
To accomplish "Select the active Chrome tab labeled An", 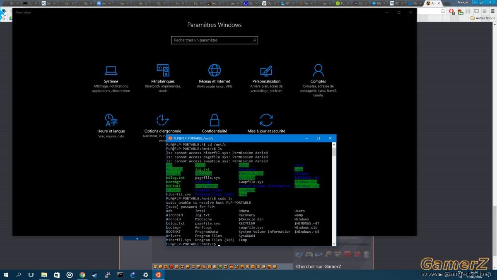I will (432, 3).
